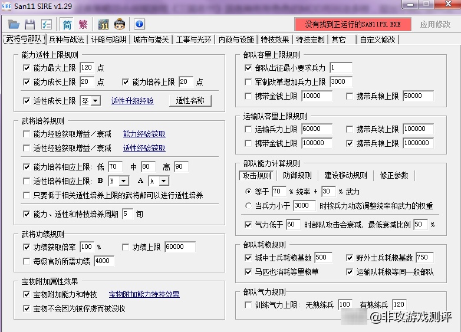Click 应用修改 button
Image resolution: width=461 pixels, height=332 pixels.
[x=435, y=24]
